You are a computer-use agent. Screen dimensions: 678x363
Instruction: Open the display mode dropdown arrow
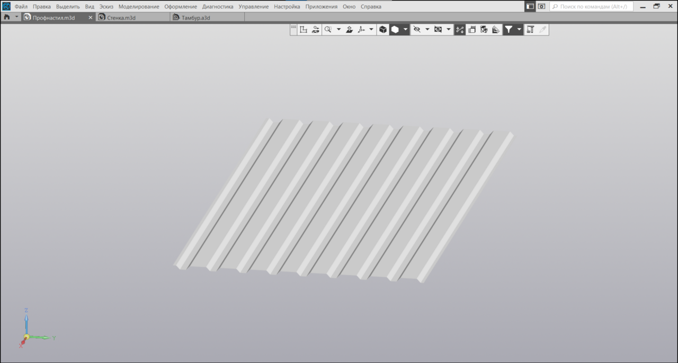pyautogui.click(x=406, y=30)
